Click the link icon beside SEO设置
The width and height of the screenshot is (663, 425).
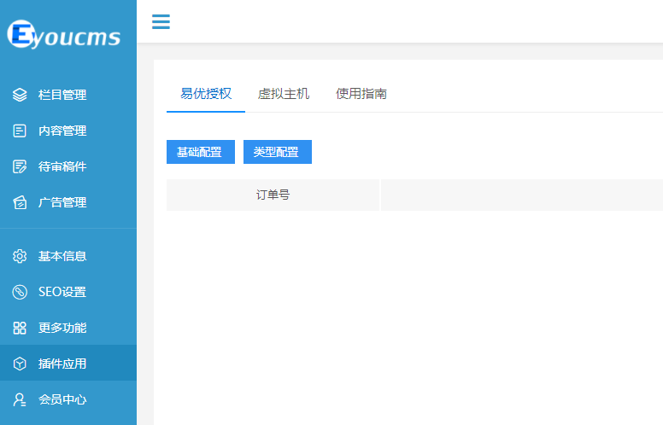click(20, 292)
